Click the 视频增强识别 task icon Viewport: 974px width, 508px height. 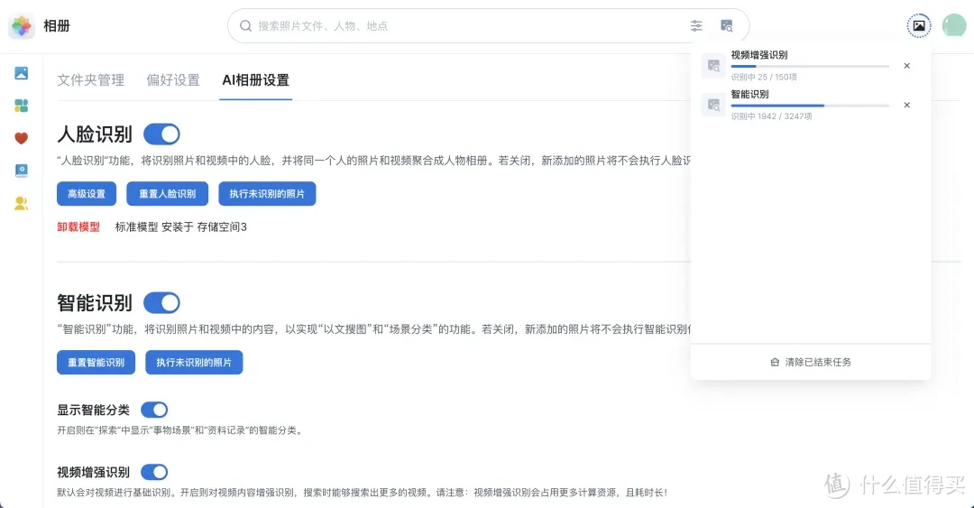(x=713, y=65)
